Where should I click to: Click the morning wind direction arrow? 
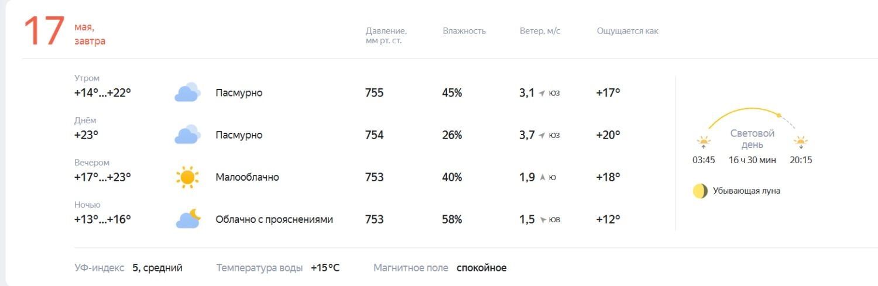pos(542,93)
